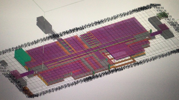Pick the green column below the canopy

point(109,67)
